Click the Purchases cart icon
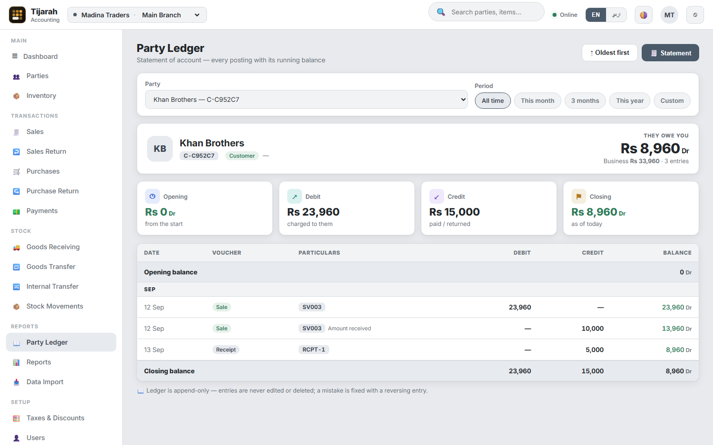 coord(16,172)
